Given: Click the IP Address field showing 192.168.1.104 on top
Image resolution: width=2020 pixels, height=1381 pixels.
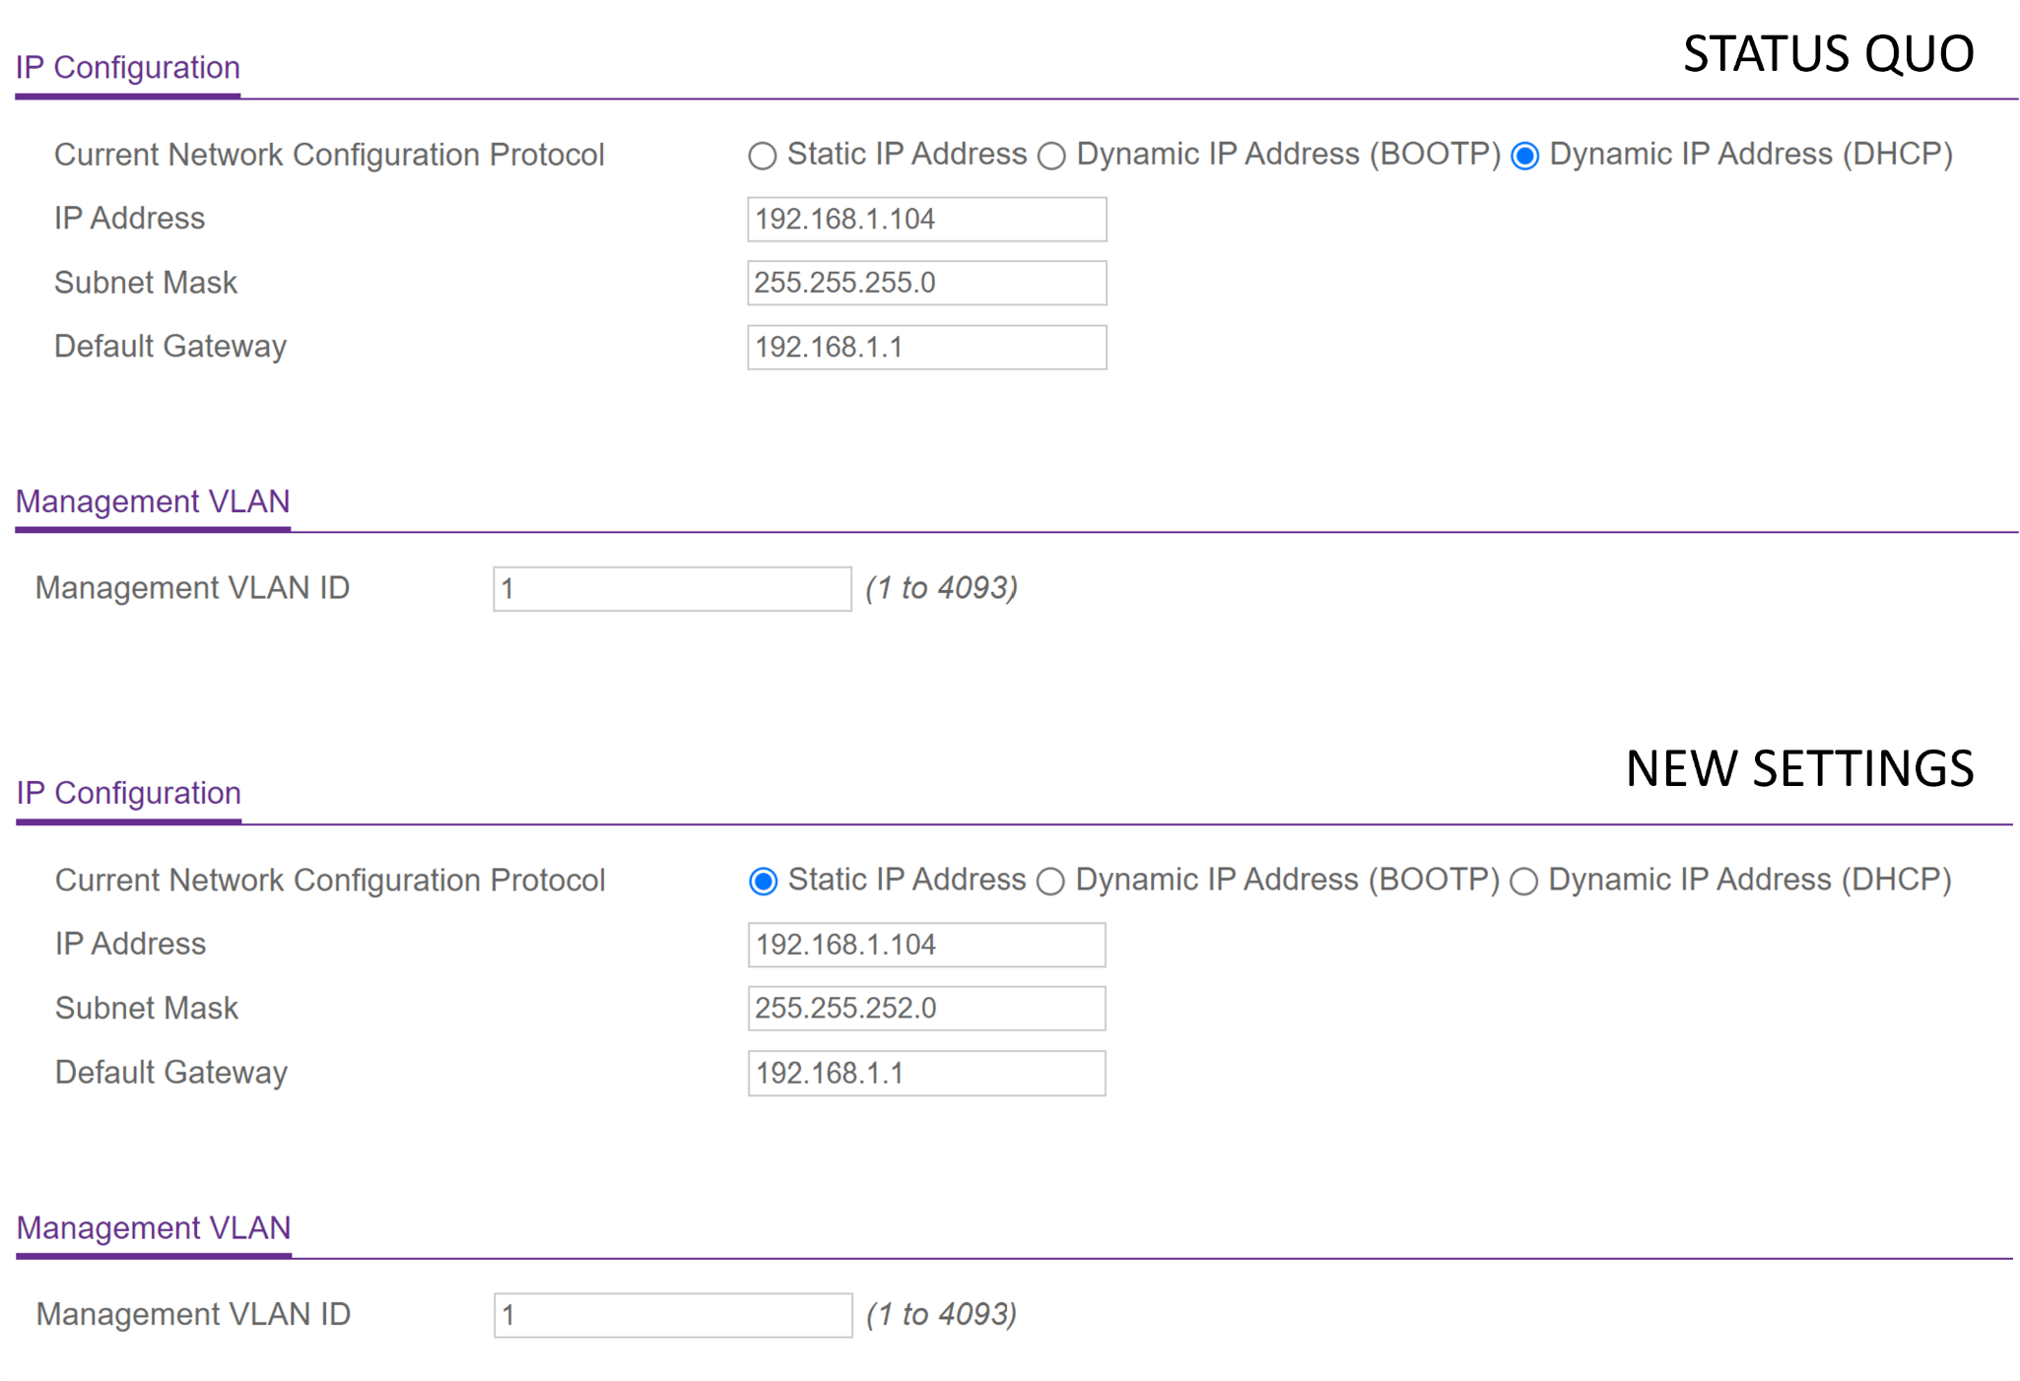Looking at the screenshot, I should click(x=926, y=219).
